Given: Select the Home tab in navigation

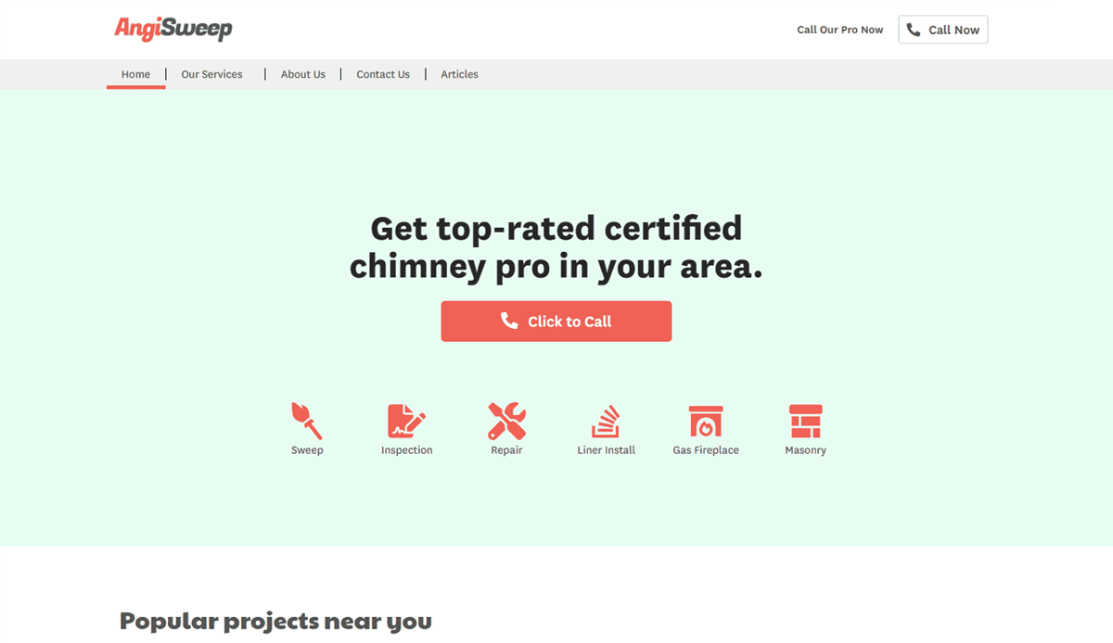Looking at the screenshot, I should [x=135, y=74].
